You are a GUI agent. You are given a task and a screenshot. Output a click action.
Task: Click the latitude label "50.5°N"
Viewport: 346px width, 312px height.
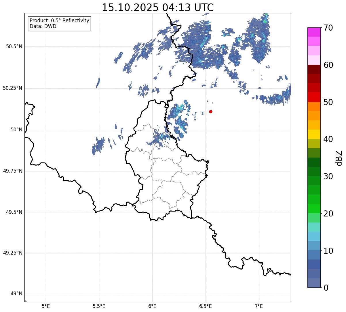tap(14, 46)
